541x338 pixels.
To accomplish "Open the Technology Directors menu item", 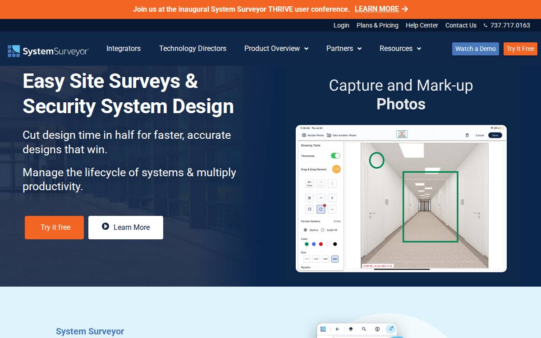I will point(193,48).
